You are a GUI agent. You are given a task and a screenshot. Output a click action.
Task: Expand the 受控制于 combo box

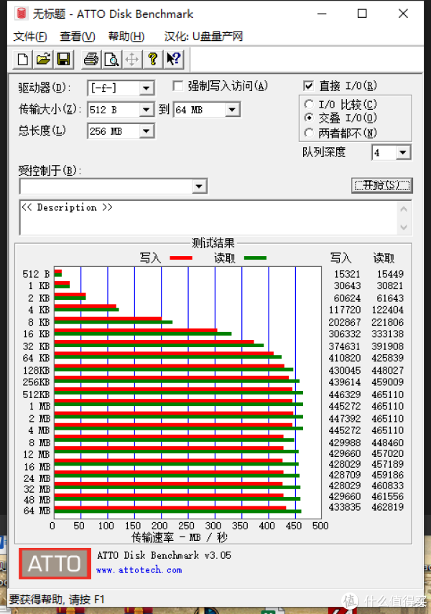(199, 186)
